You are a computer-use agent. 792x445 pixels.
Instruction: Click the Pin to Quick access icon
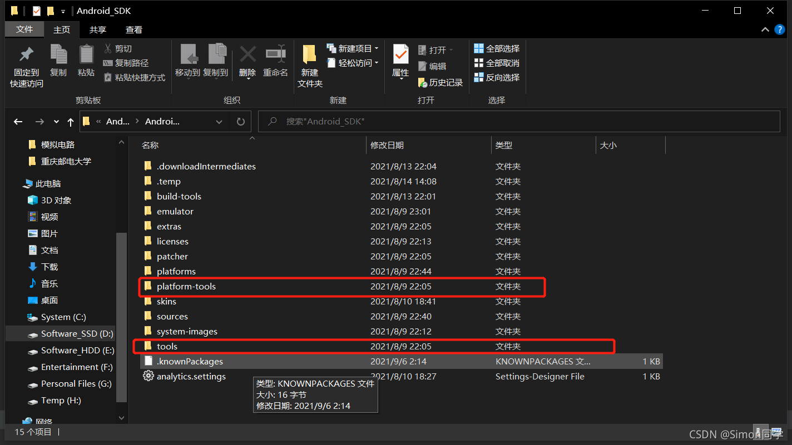(26, 54)
